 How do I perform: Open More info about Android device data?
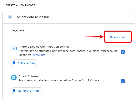[x=39, y=55]
